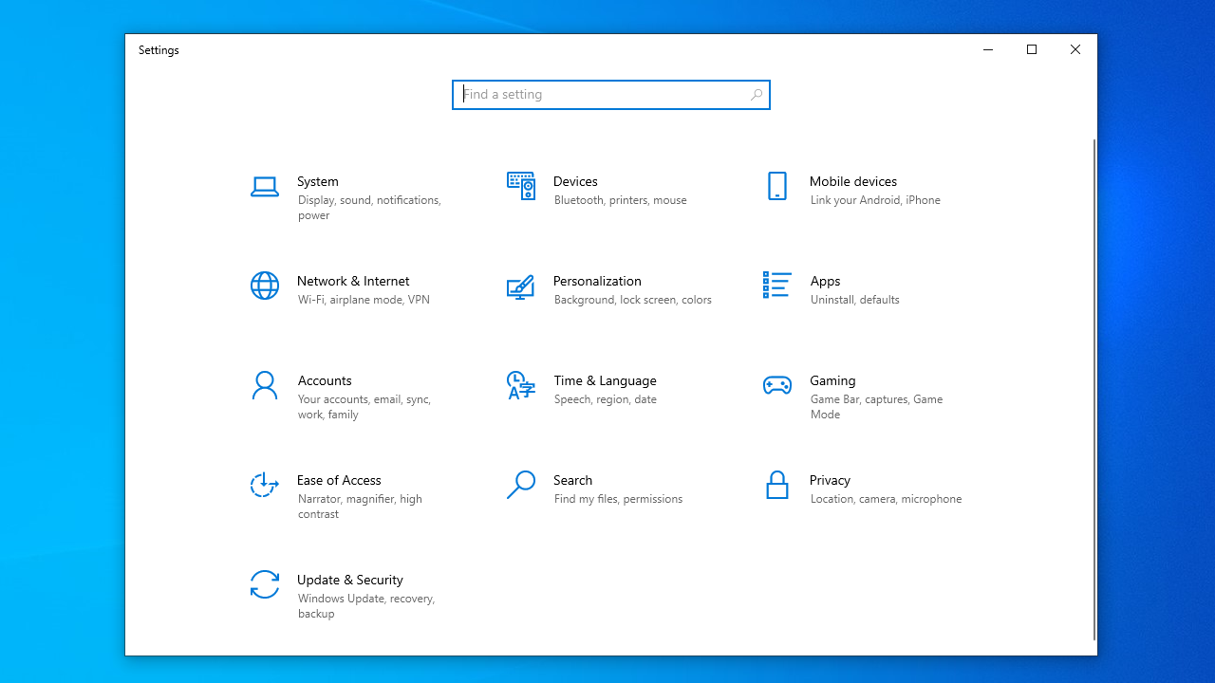
Task: Click the System laptop icon
Action: [264, 187]
